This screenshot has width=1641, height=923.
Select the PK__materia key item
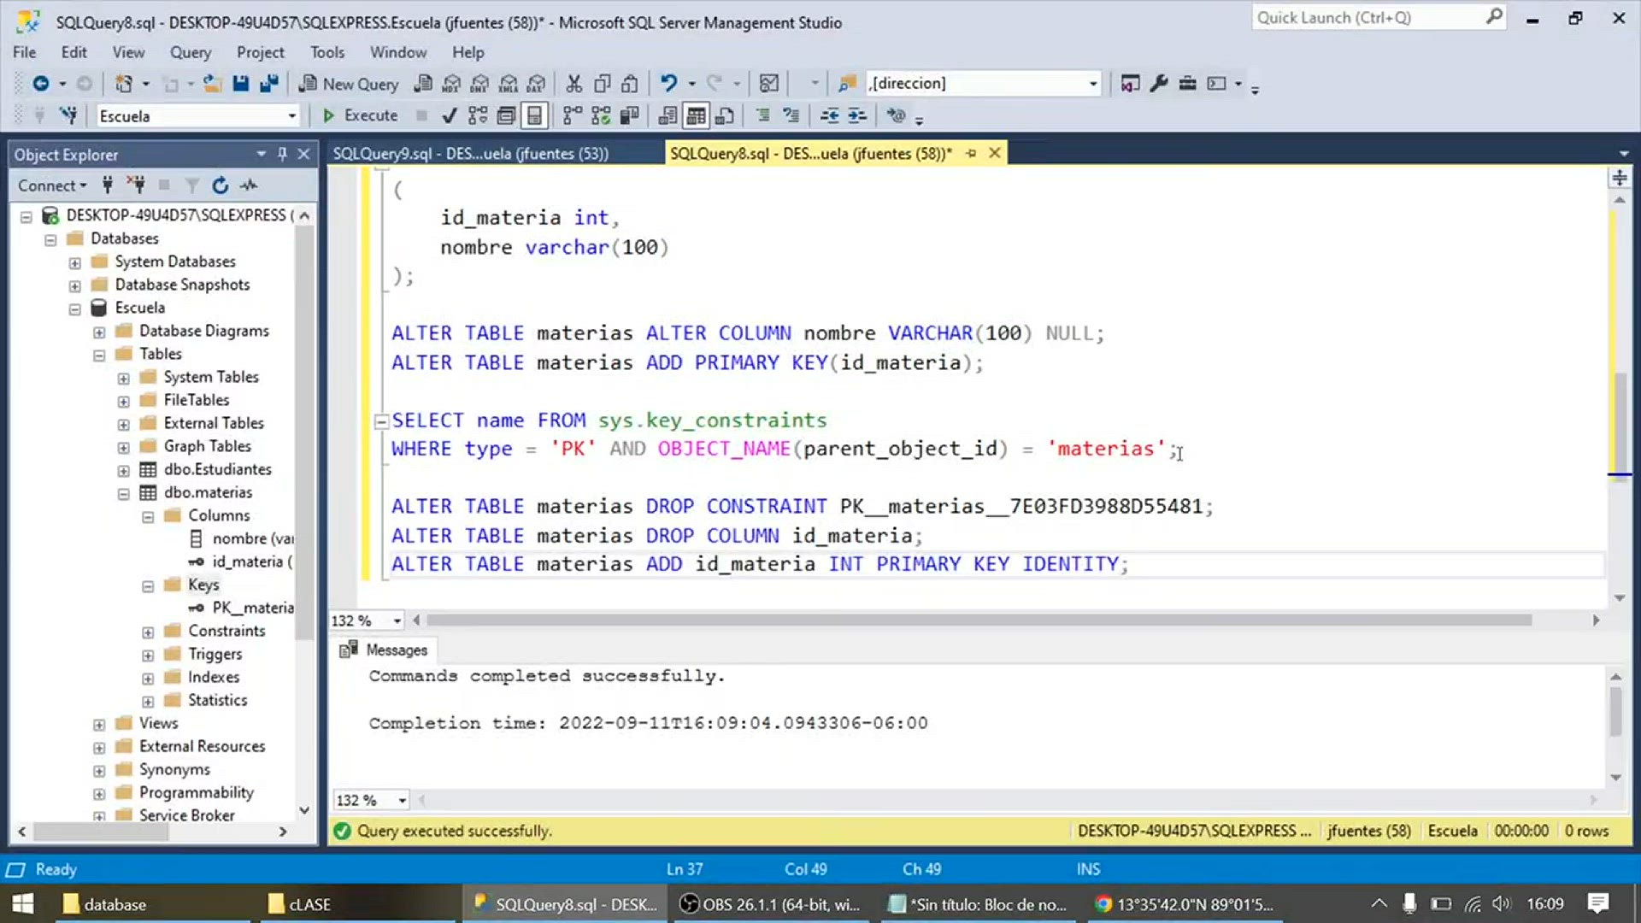pyautogui.click(x=252, y=608)
